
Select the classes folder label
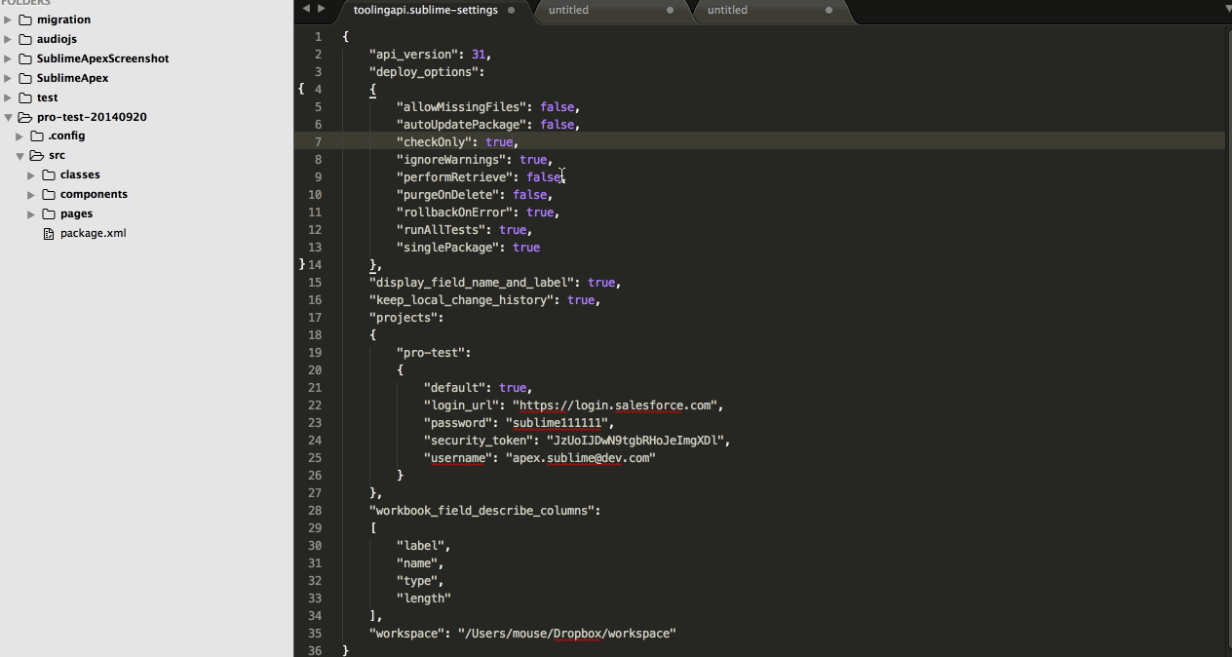pyautogui.click(x=80, y=174)
